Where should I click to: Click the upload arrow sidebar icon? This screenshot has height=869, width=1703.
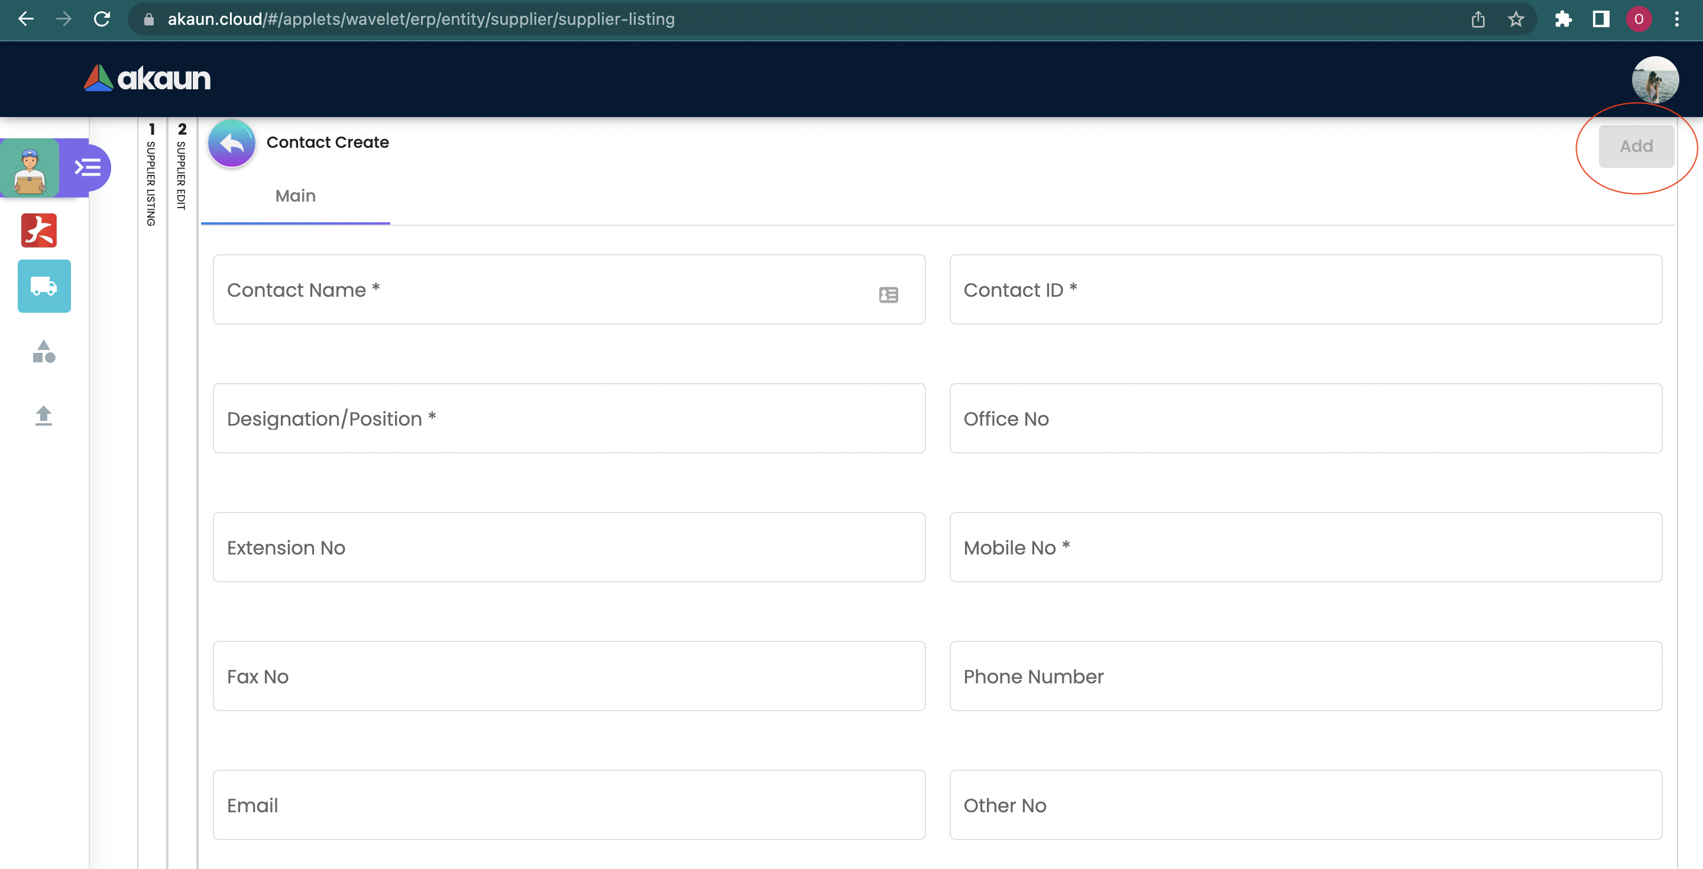pyautogui.click(x=44, y=416)
